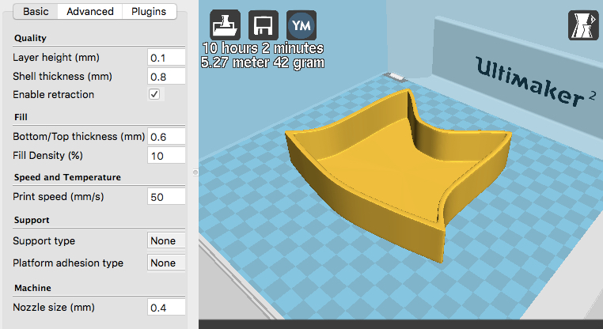The height and width of the screenshot is (329, 603).
Task: Click the Layer height input field
Action: 166,58
